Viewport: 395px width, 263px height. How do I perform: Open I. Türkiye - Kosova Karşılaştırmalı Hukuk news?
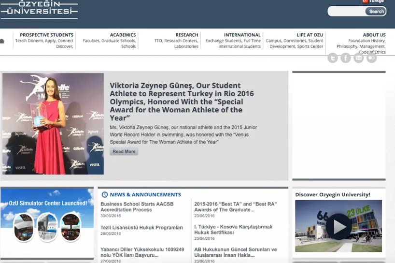tap(233, 230)
